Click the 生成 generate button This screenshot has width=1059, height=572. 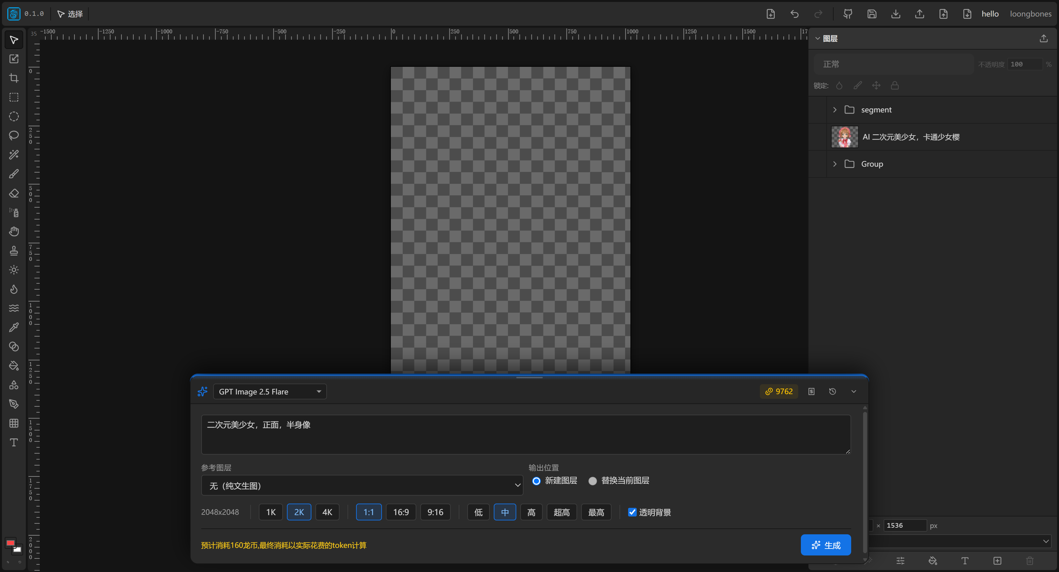point(825,545)
